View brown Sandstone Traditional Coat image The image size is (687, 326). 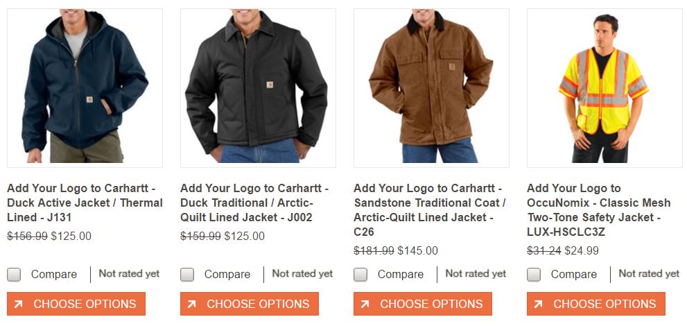point(431,87)
